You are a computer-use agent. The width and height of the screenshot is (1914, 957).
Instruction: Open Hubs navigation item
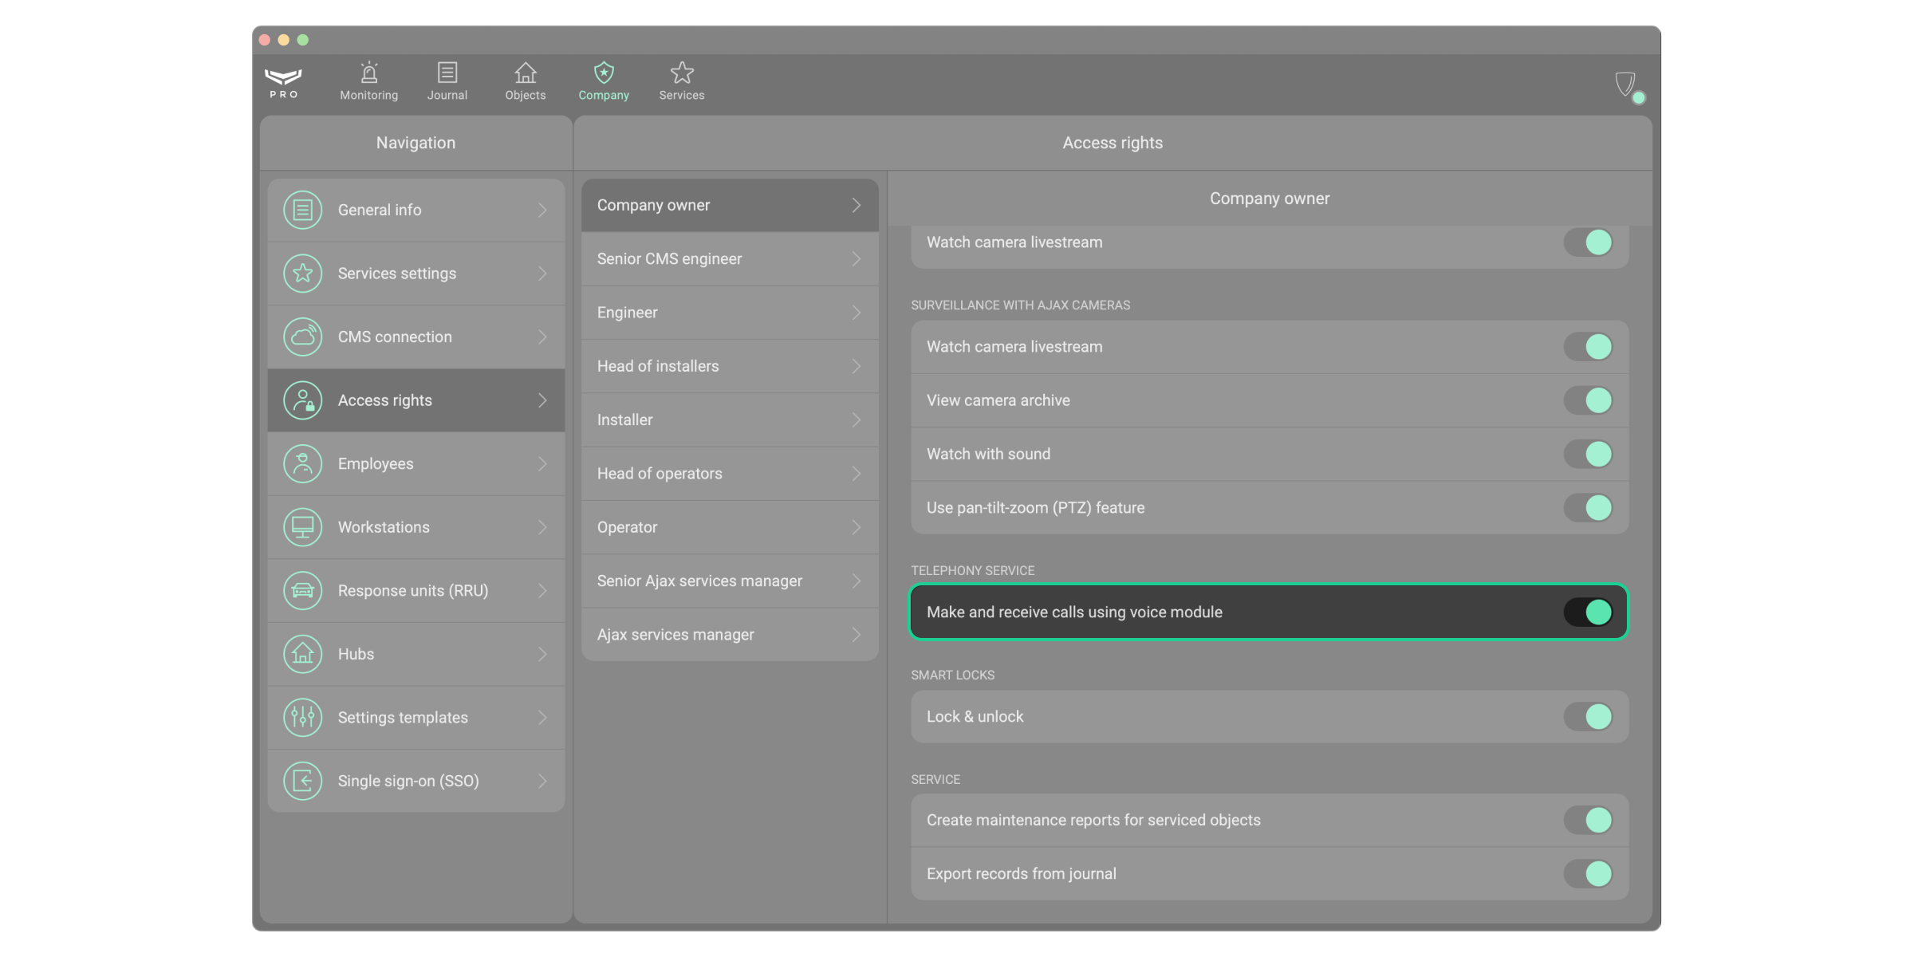(416, 654)
